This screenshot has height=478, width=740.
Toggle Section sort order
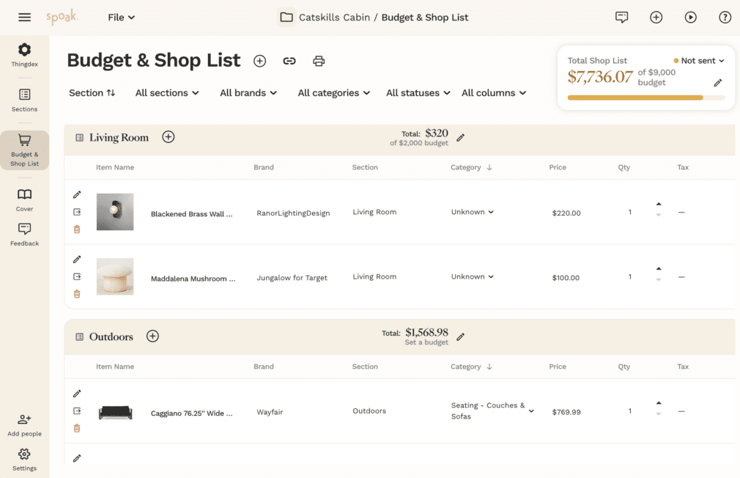(92, 93)
